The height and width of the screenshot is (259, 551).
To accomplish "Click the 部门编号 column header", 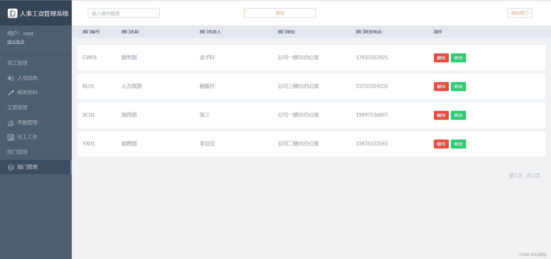I will click(x=91, y=32).
